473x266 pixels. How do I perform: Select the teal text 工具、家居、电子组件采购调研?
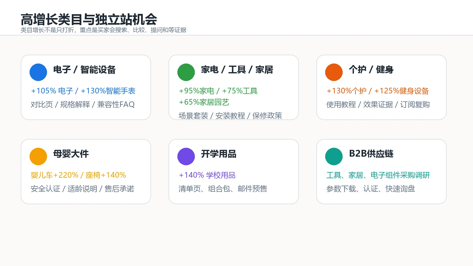pyautogui.click(x=378, y=175)
